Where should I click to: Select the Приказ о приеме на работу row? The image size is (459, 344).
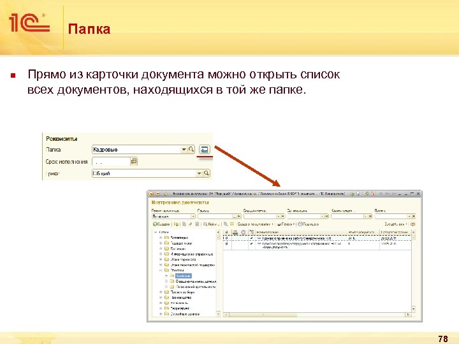pyautogui.click(x=317, y=238)
